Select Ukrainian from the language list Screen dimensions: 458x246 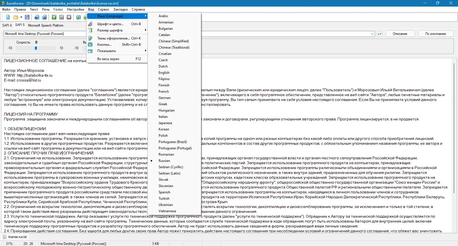pyautogui.click(x=174, y=205)
